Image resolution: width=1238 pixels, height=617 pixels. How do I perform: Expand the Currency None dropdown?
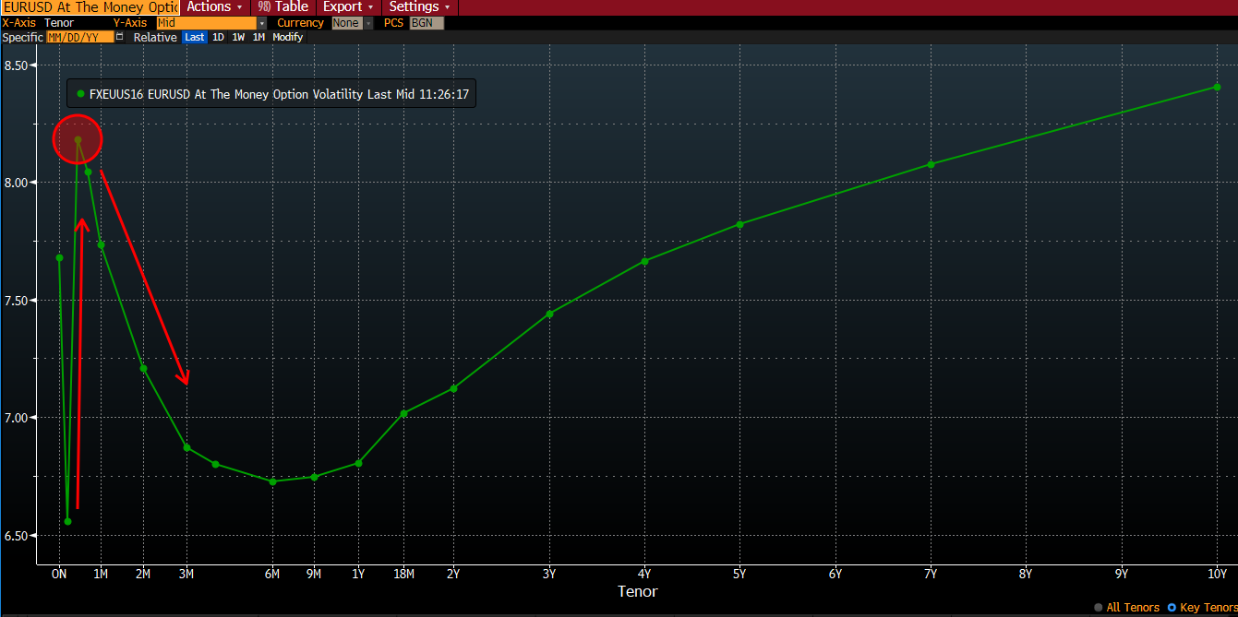point(368,23)
